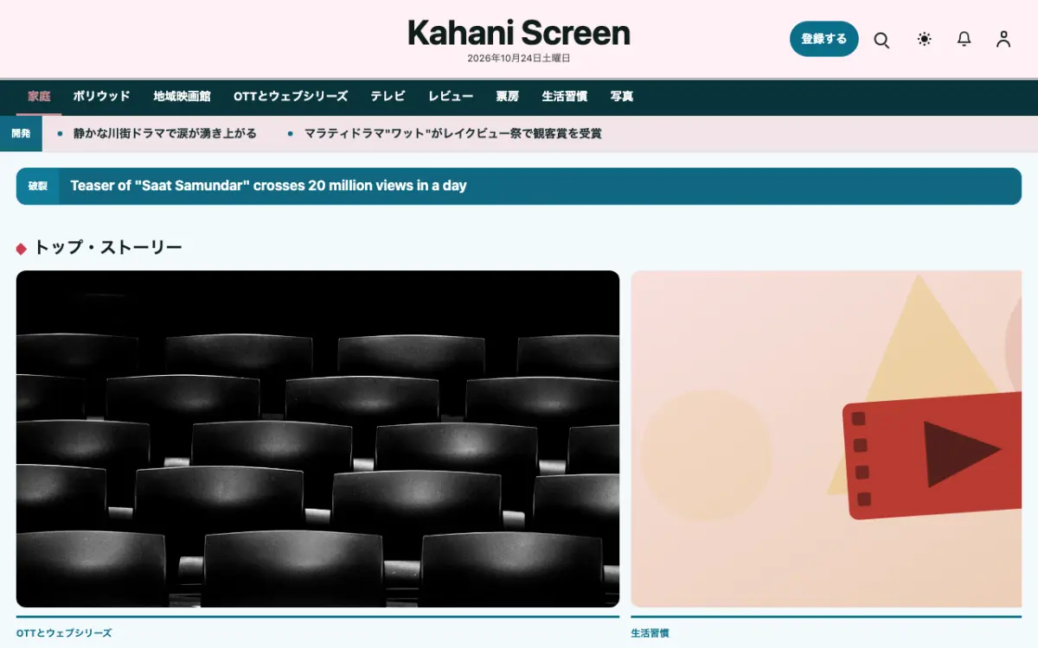The image size is (1038, 648).
Task: Go to Kahani Screen site logo
Action: 519,33
